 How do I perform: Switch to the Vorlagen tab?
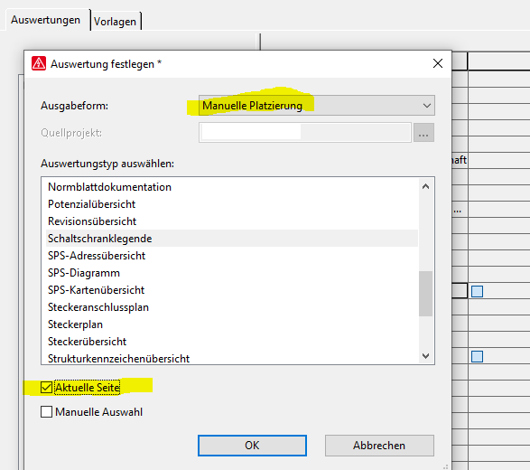[x=116, y=22]
